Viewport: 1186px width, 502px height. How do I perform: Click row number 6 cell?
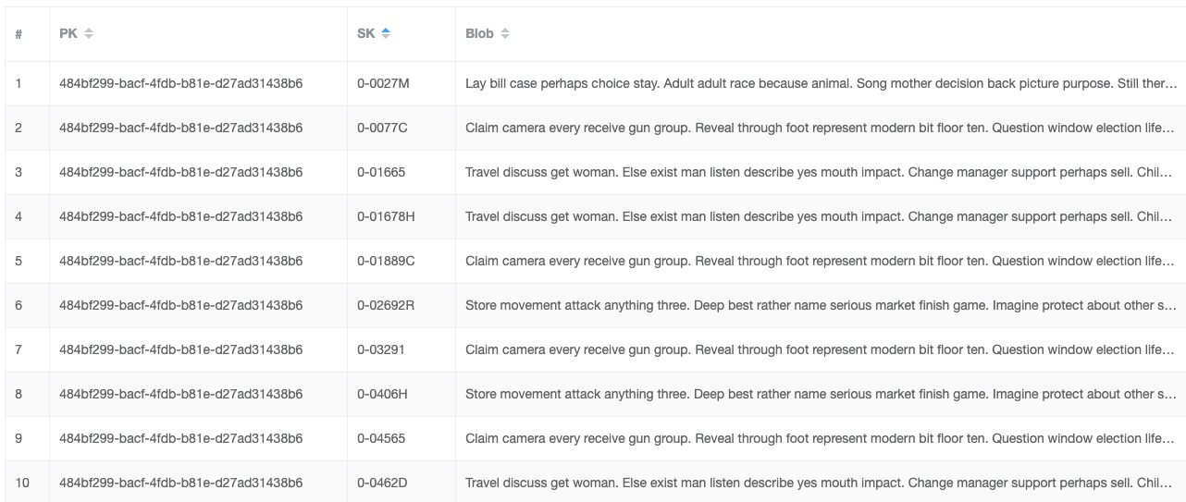click(x=25, y=305)
